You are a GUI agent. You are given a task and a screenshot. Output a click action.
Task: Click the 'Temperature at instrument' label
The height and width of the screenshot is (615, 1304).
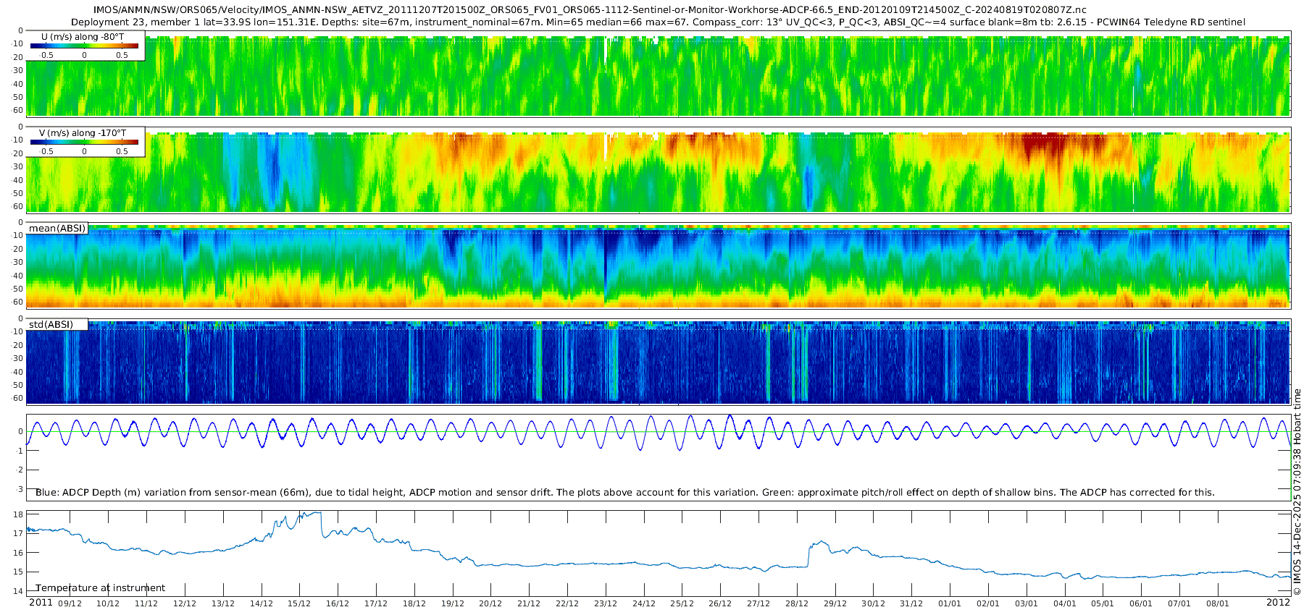pos(100,588)
